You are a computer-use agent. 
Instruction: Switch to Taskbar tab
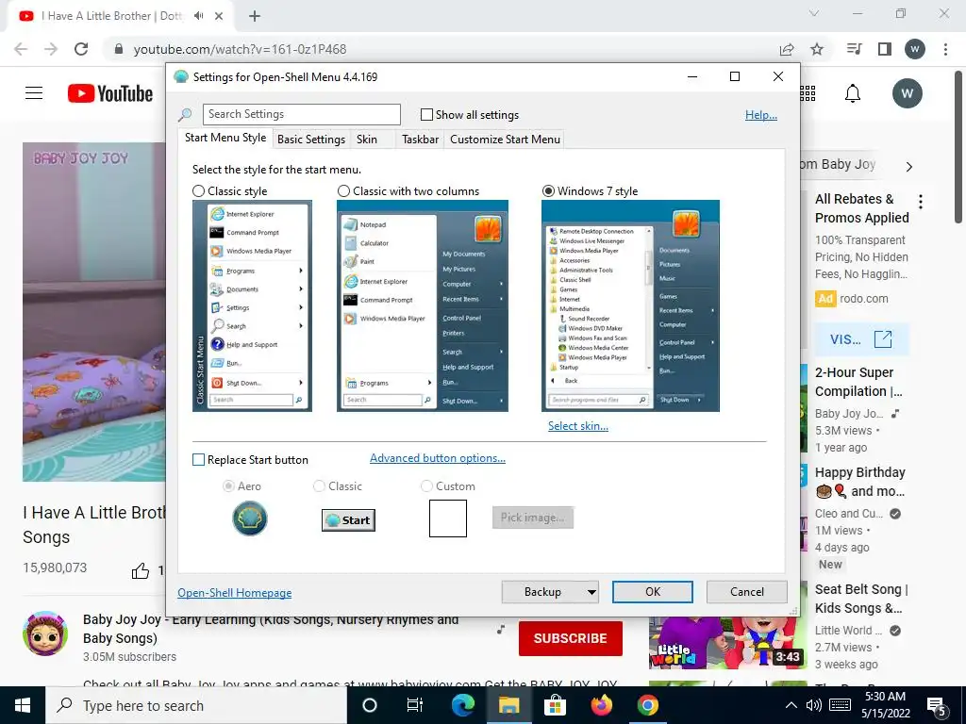tap(420, 140)
